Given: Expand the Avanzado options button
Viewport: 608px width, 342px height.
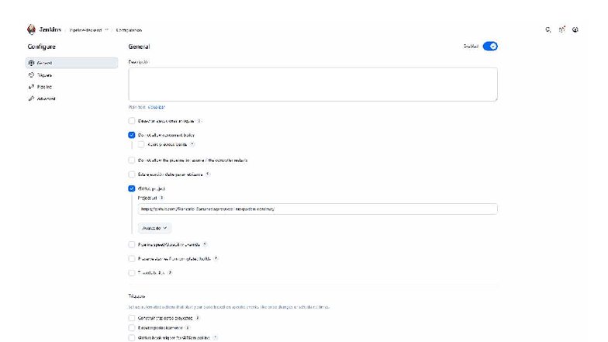Looking at the screenshot, I should point(155,228).
